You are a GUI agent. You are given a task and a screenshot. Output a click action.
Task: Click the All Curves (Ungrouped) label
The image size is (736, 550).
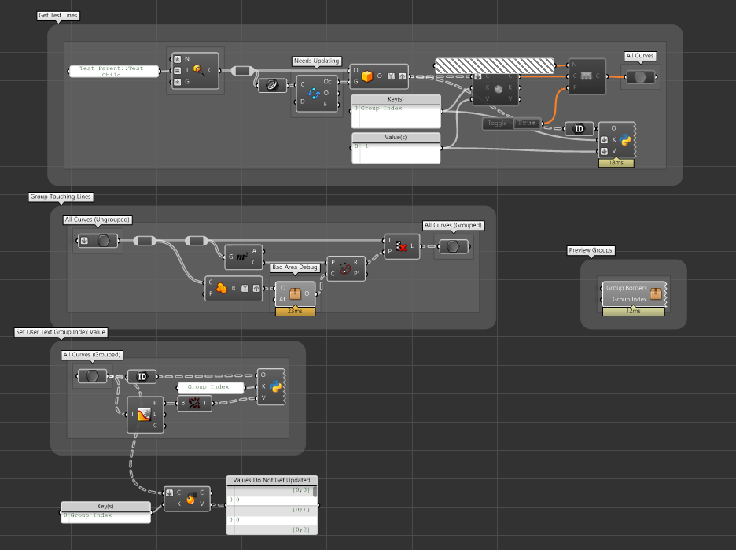pyautogui.click(x=98, y=220)
